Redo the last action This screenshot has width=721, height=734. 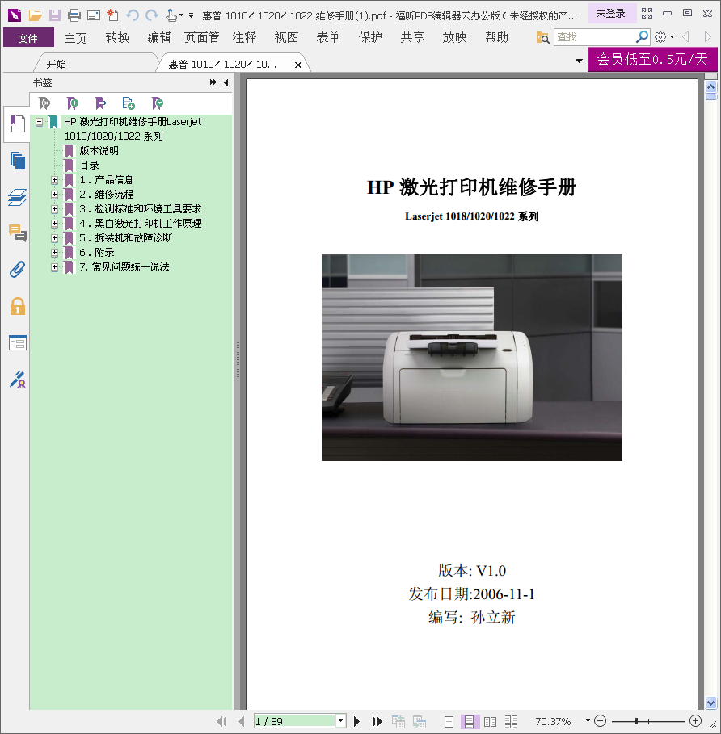152,15
